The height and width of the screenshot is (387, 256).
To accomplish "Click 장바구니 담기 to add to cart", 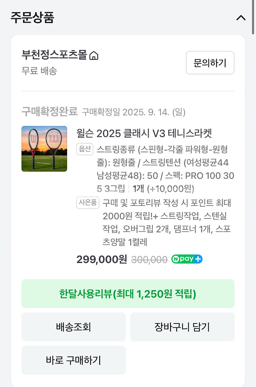I will coord(182,327).
